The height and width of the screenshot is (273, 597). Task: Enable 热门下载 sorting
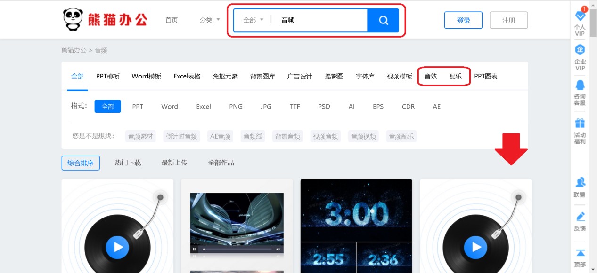point(128,163)
